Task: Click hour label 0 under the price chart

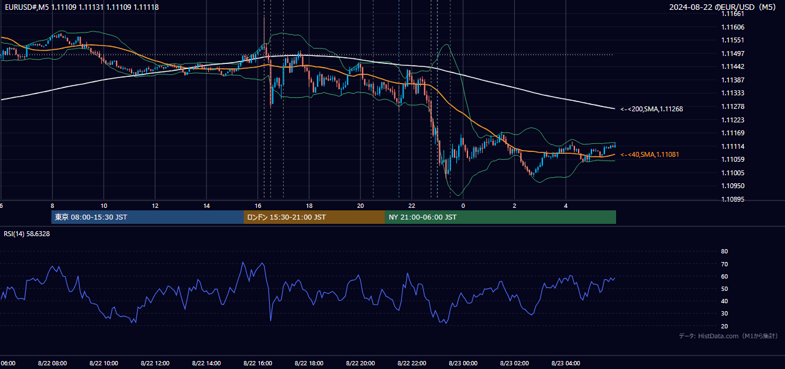Action: (463, 205)
